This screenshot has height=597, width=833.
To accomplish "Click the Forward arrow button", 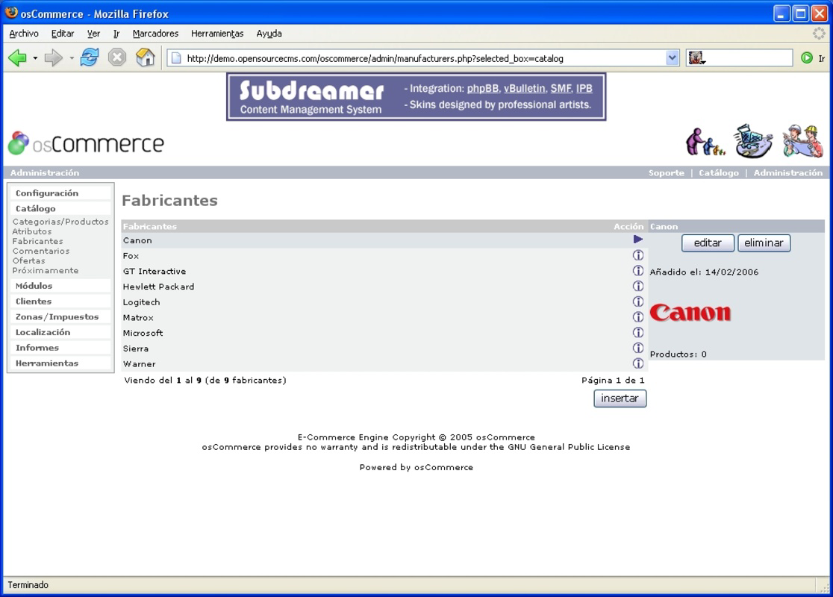I will pos(53,57).
